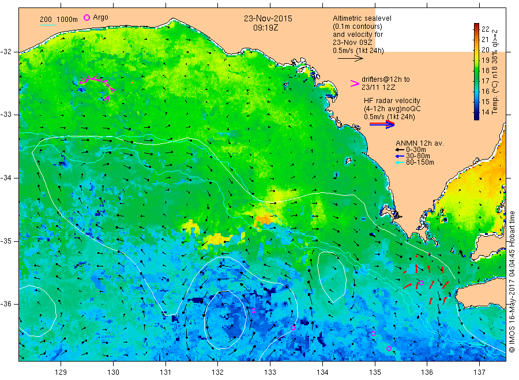Select the black 0-30m ANMN arrow symbol

(400, 150)
